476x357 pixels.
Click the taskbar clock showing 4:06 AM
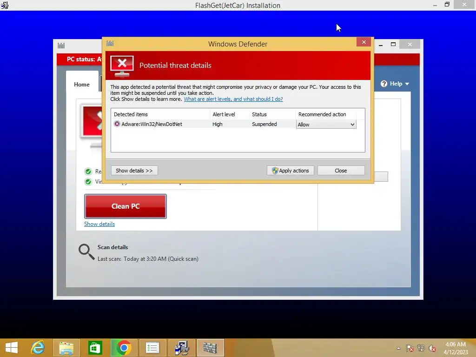click(456, 348)
